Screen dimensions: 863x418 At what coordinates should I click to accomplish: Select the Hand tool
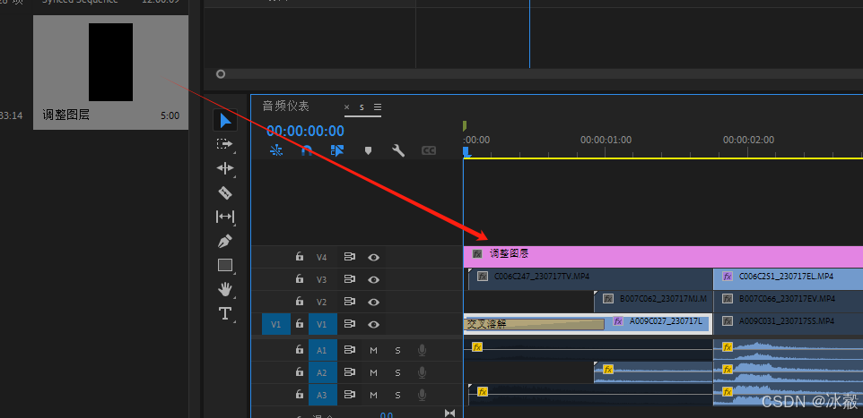pos(224,289)
